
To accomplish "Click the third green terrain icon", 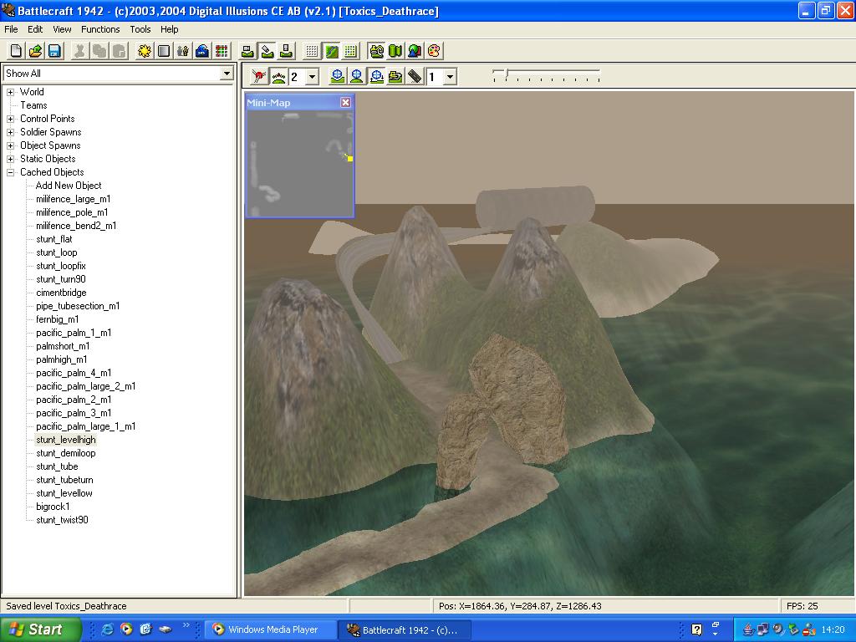I will [286, 51].
